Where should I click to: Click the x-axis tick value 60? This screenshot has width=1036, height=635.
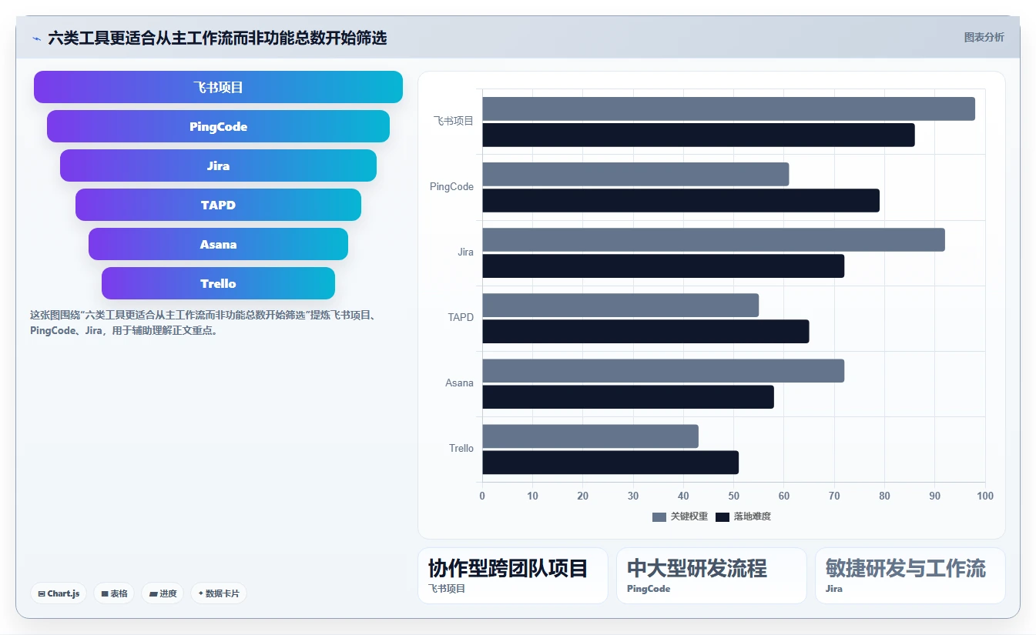coord(784,496)
